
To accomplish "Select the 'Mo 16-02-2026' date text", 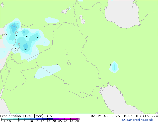I will coord(105,116).
